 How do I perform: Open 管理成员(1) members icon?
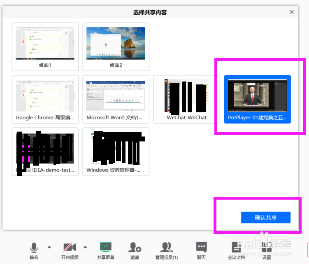pos(167,247)
